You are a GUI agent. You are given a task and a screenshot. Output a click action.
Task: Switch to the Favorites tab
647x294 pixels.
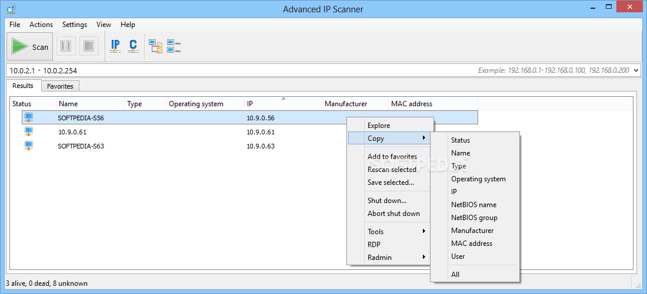[x=60, y=86]
